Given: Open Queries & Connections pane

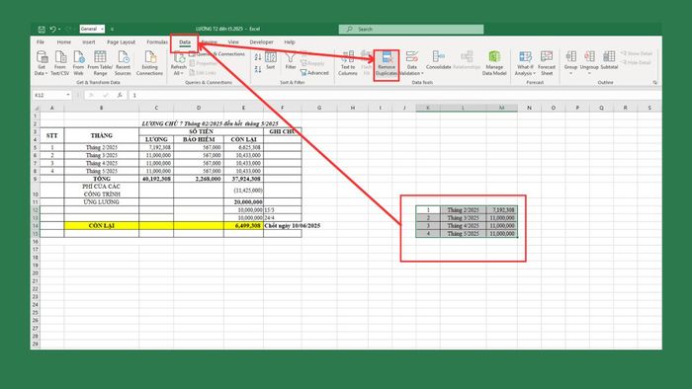Looking at the screenshot, I should pyautogui.click(x=217, y=54).
